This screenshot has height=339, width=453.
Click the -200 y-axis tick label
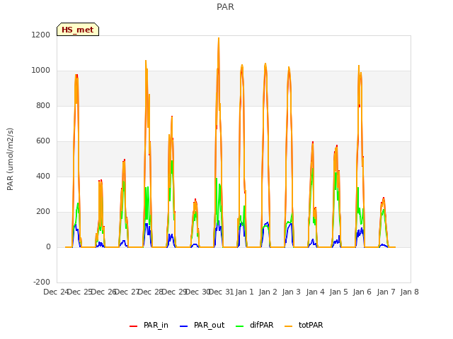pyautogui.click(x=42, y=282)
